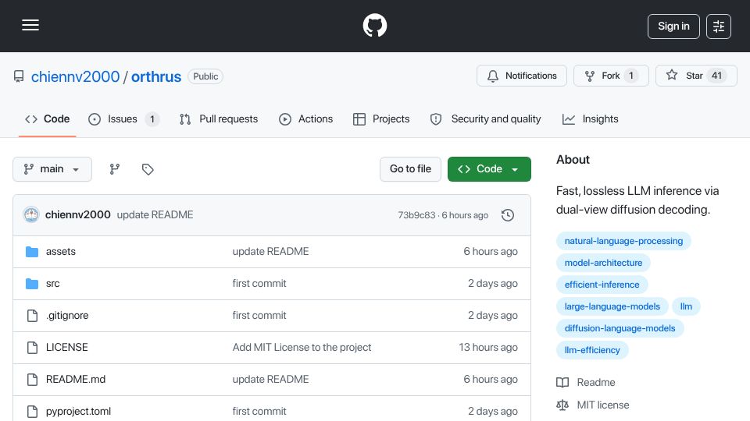Open the Projects tab
Screen dimensions: 750x421
pos(381,119)
